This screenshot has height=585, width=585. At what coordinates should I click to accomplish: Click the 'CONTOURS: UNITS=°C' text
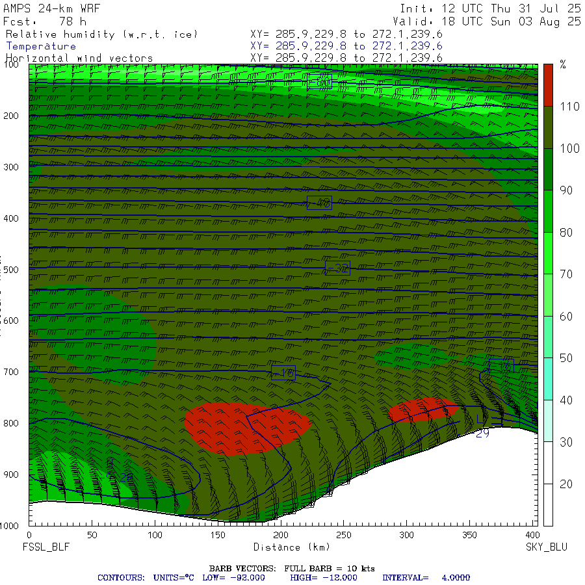(x=146, y=578)
